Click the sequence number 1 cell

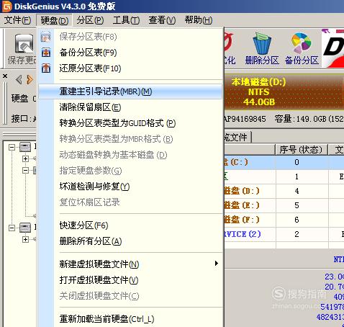coord(302,176)
